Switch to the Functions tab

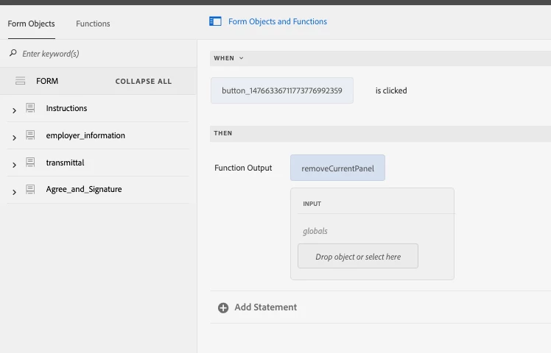[x=93, y=24]
